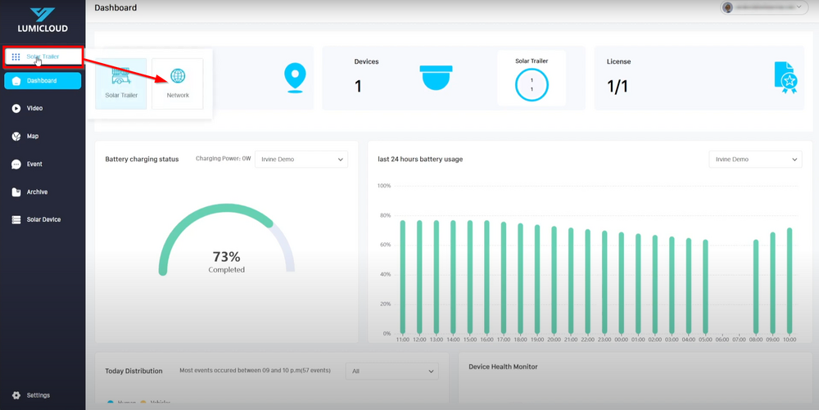Open the Solar Trailer app switcher
Viewport: 819px width, 410px height.
43,56
